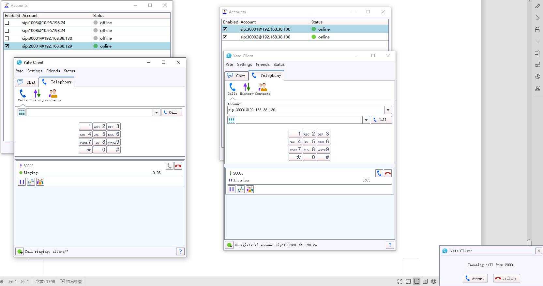Open Status menu in right Yate Client

[279, 64]
